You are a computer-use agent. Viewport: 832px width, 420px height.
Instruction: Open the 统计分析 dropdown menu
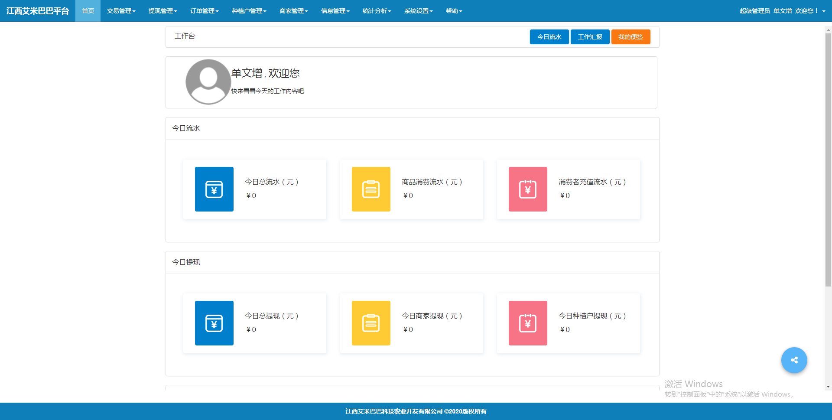pos(377,11)
